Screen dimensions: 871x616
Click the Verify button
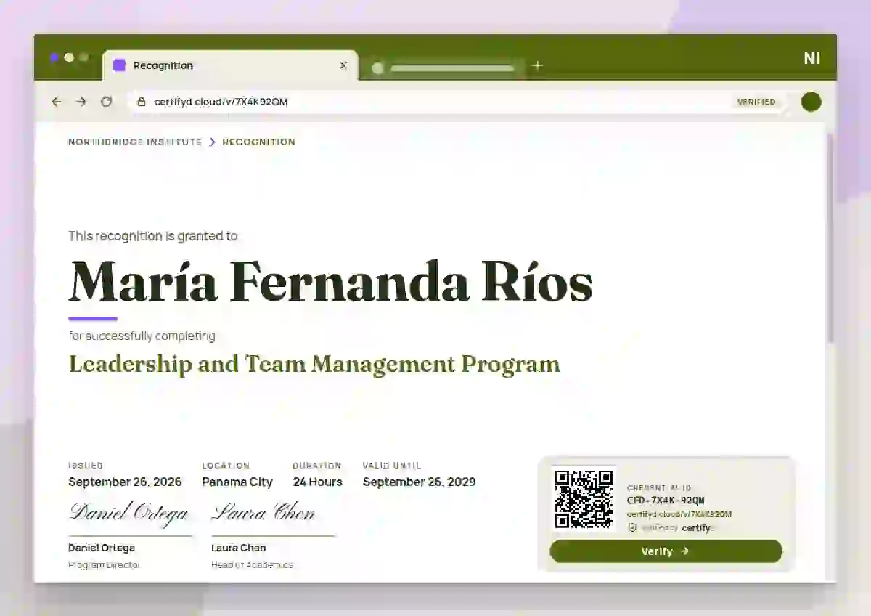(x=666, y=551)
